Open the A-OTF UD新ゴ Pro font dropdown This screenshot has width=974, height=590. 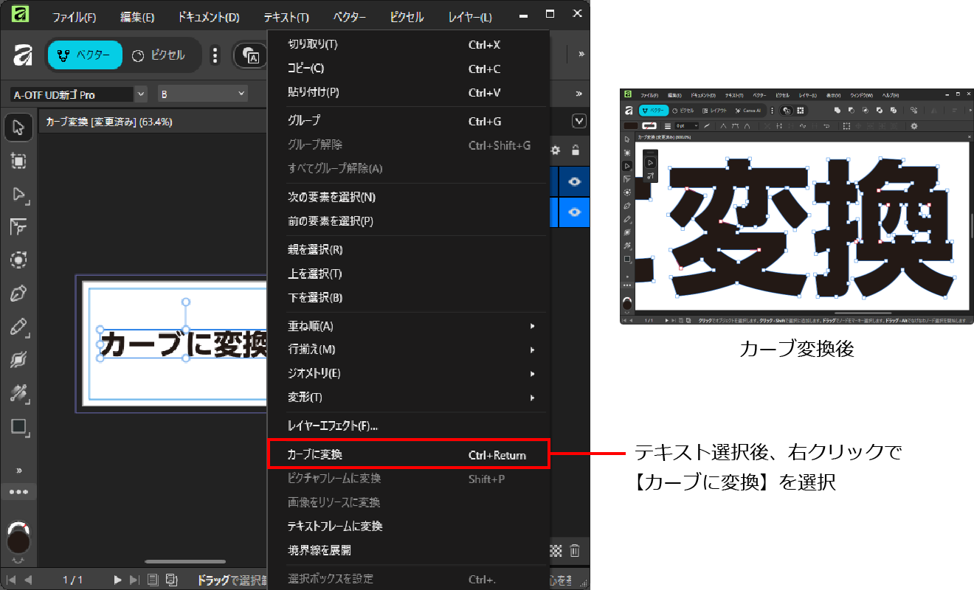pyautogui.click(x=140, y=94)
